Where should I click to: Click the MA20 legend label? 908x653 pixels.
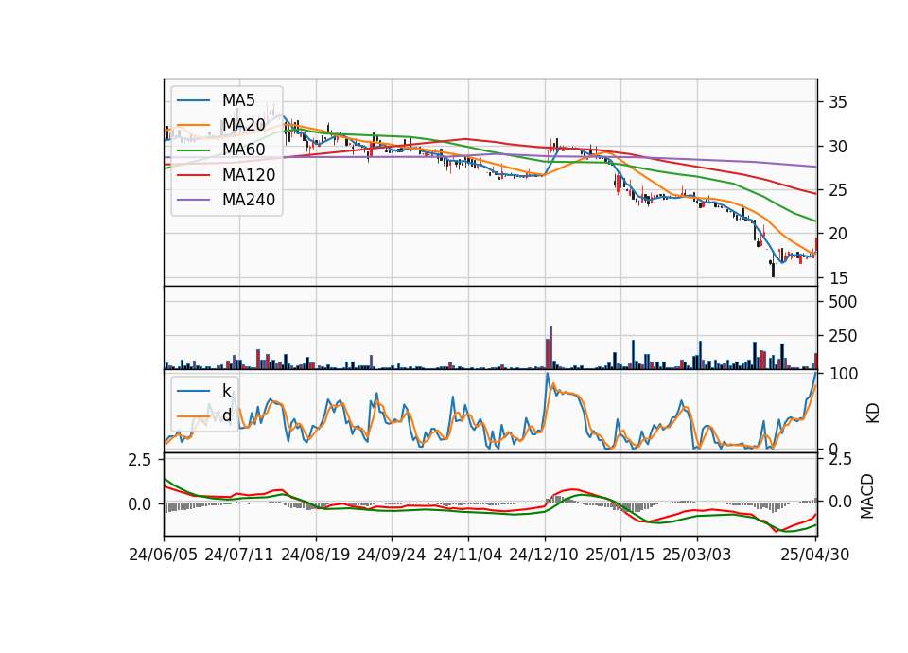pos(243,125)
